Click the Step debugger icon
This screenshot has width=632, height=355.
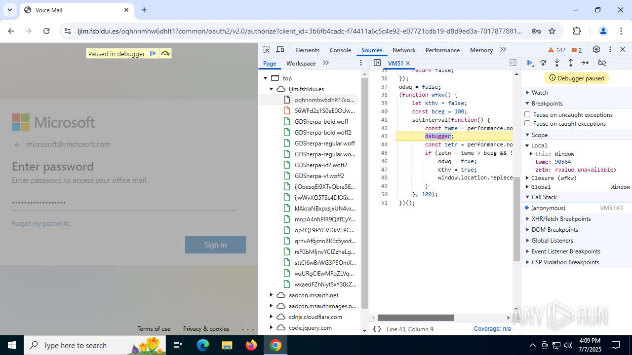click(x=585, y=63)
